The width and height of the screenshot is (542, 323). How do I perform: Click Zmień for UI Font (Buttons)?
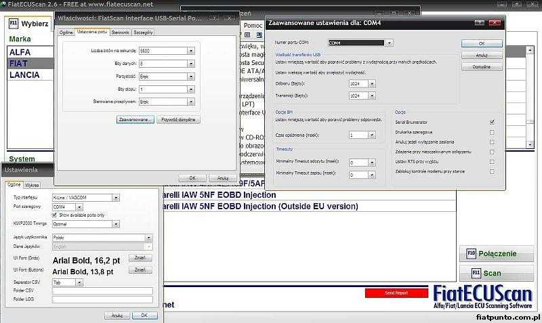point(140,270)
